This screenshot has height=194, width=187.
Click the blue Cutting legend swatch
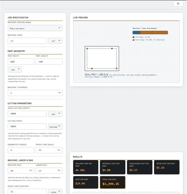[x=133, y=37]
